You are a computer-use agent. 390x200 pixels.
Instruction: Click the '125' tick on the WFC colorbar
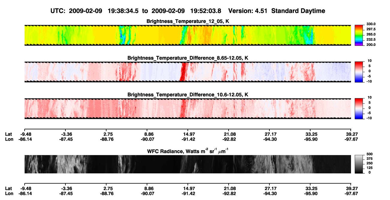coord(370,168)
